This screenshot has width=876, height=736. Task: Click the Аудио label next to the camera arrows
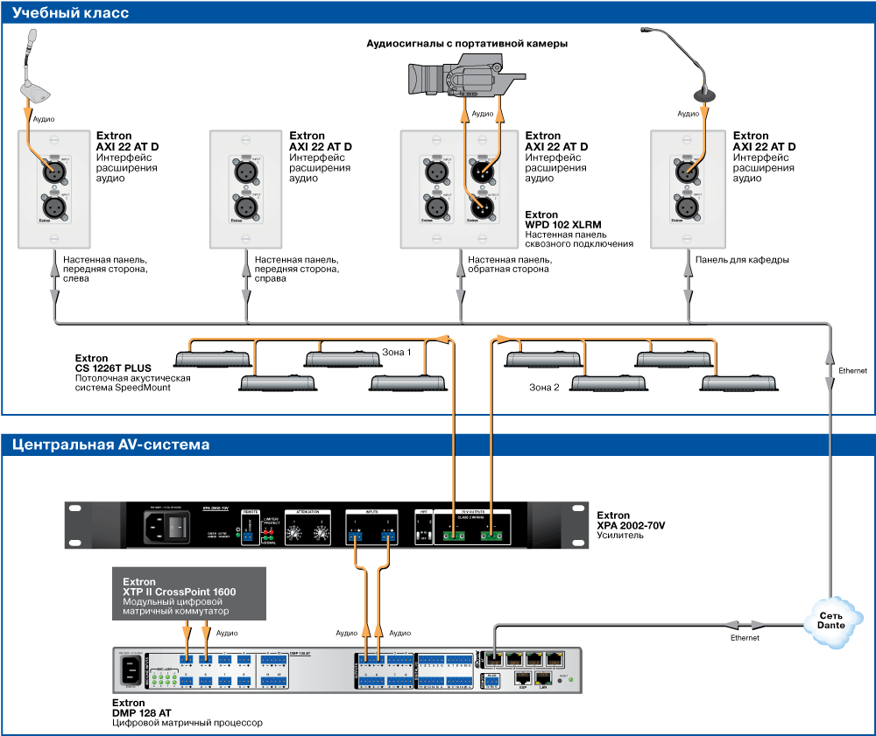483,113
